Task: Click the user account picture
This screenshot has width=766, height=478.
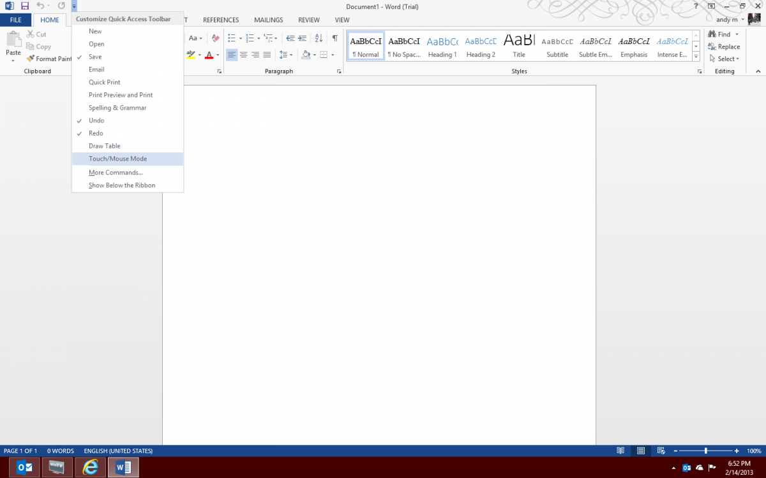Action: (754, 19)
